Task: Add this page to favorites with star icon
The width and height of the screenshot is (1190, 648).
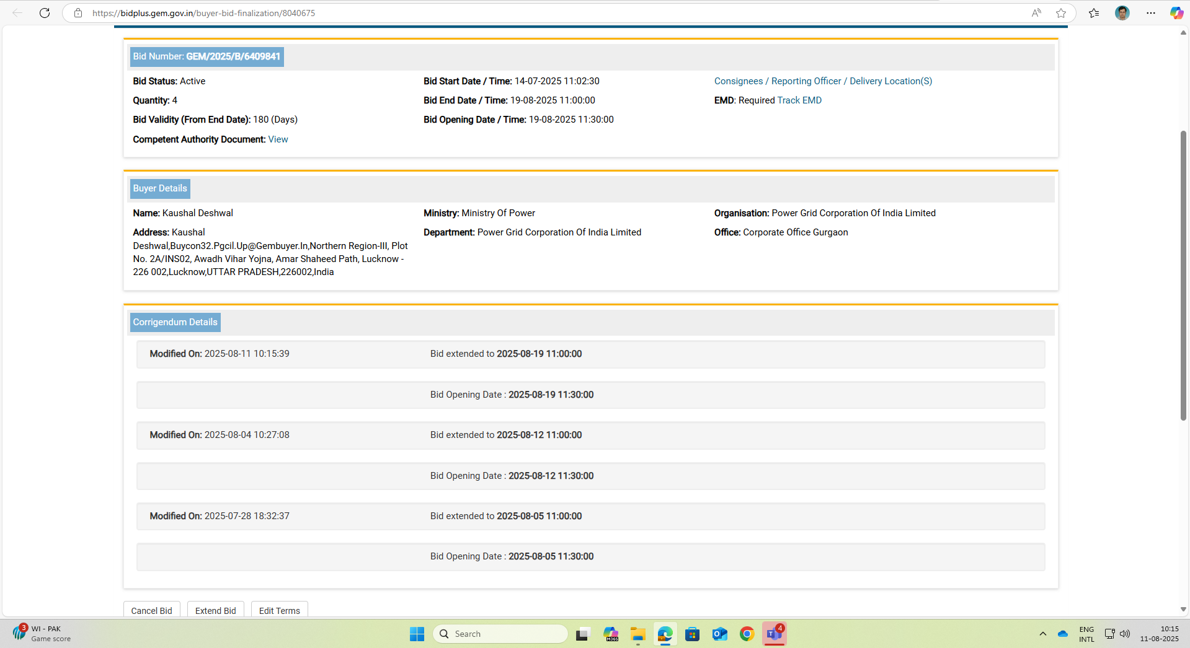Action: [1061, 13]
